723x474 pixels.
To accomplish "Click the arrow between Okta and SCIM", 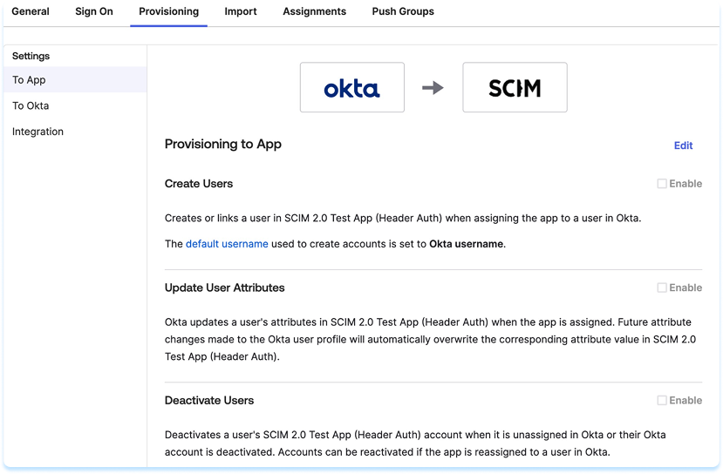I will click(x=433, y=87).
